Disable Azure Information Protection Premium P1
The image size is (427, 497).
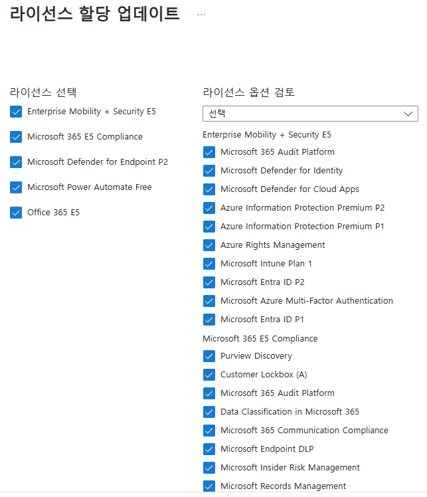(x=209, y=227)
